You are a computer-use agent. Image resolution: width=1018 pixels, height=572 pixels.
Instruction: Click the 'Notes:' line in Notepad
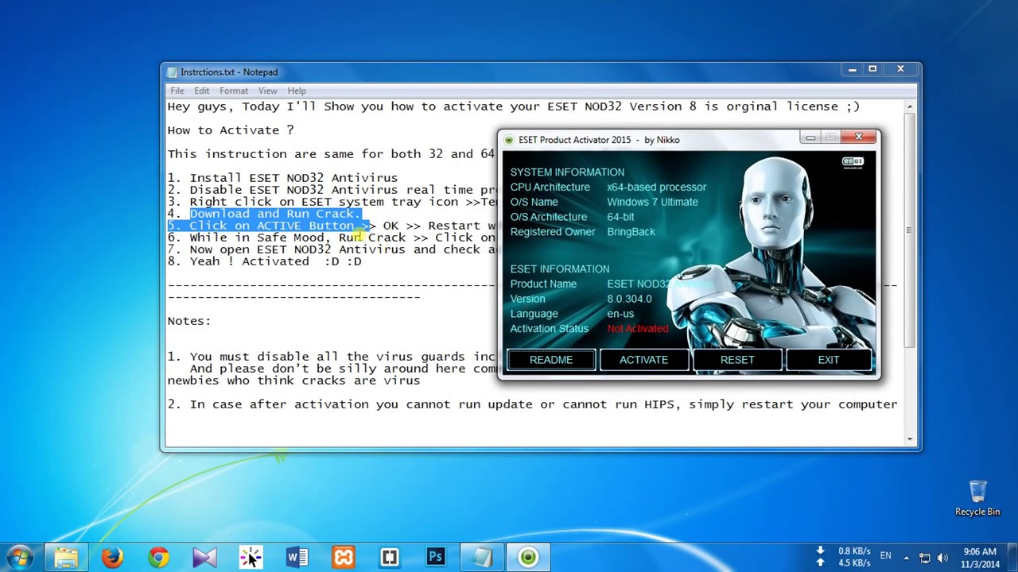(189, 321)
